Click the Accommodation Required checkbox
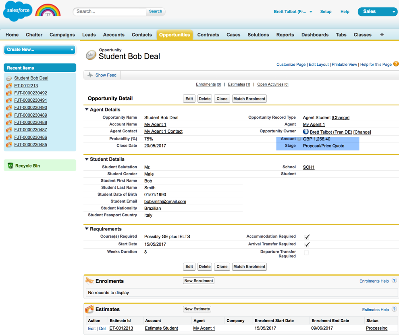Screen dimensions: 399x335 tap(307, 237)
